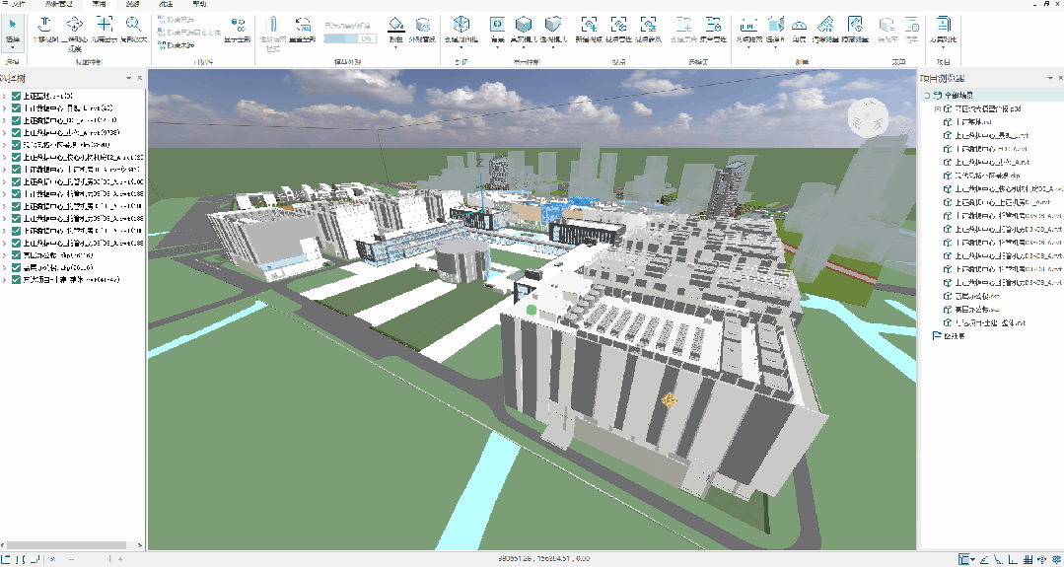Open viewpoint management icon in ribbon
1064x567 pixels.
[618, 25]
